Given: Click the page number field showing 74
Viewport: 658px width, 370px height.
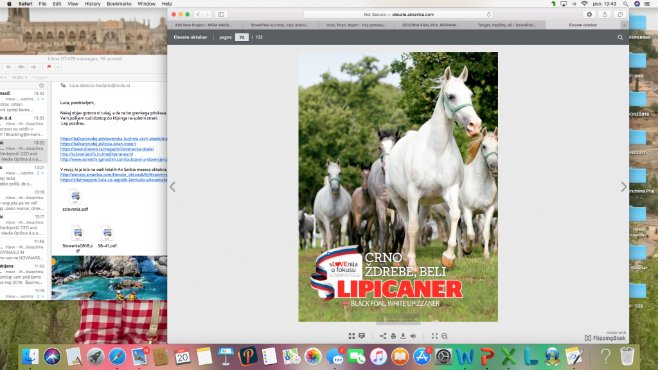Looking at the screenshot, I should point(242,37).
